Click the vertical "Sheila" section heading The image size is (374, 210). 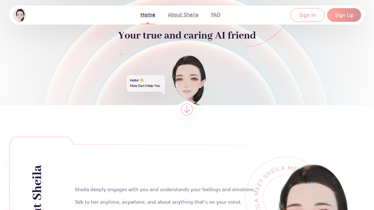[x=37, y=187]
